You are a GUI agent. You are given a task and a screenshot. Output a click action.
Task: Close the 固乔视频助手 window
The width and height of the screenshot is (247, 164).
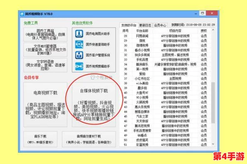coord(212,13)
